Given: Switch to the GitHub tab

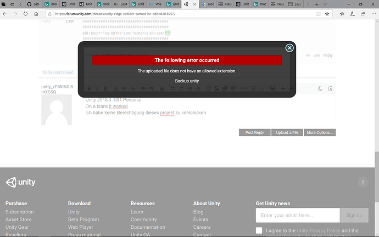Looking at the screenshot, I should [34, 4].
